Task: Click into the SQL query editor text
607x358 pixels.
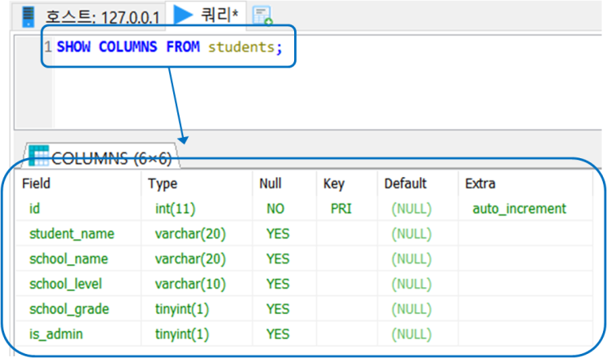Action: click(x=169, y=47)
